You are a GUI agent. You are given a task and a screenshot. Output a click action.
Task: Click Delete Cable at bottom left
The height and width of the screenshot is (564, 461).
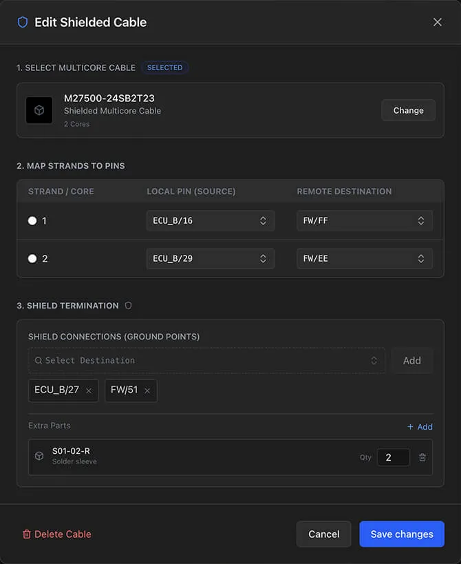(x=56, y=534)
